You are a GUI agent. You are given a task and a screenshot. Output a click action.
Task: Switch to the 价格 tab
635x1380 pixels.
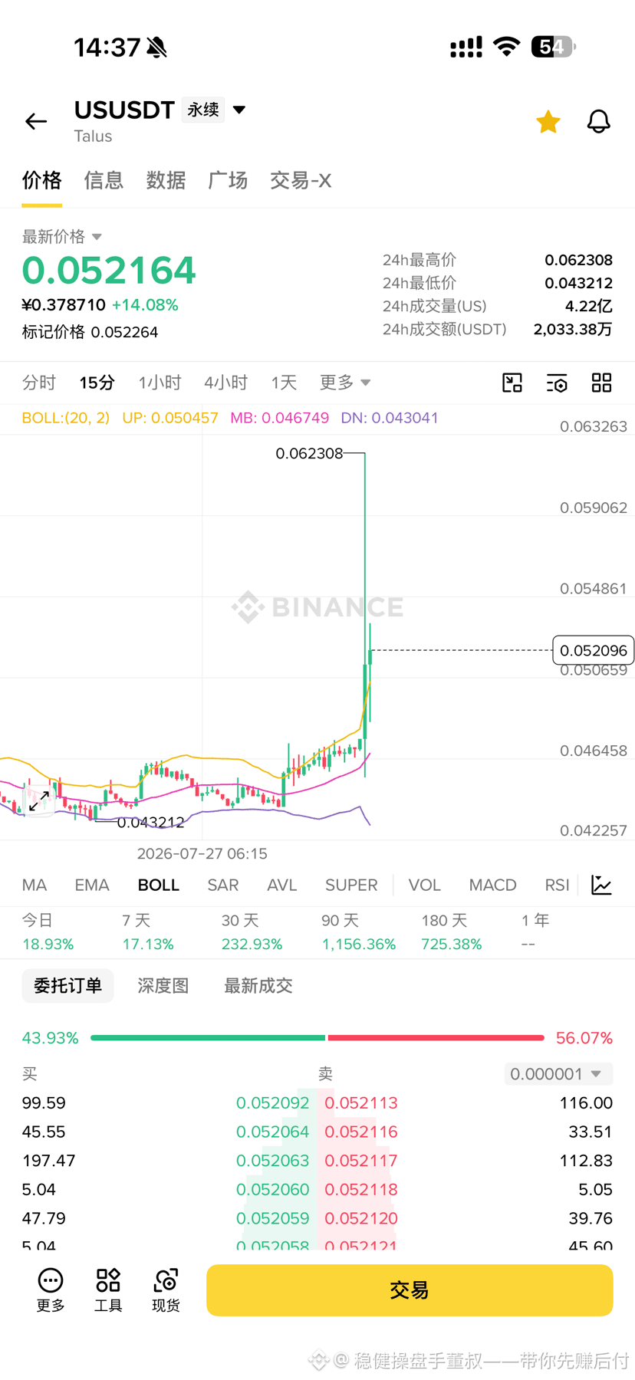[41, 180]
